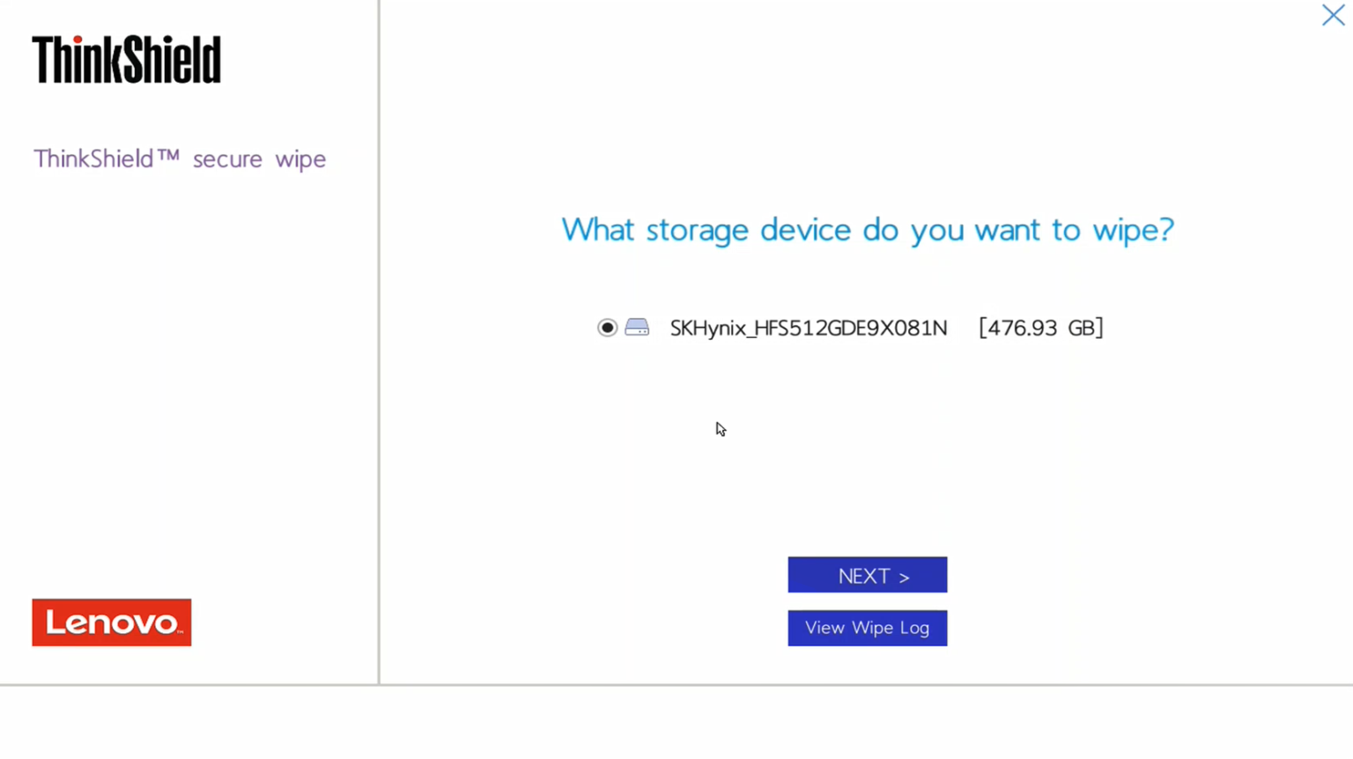Click the arrow symbol inside the NEXT button
Screen dimensions: 1353x759
click(x=903, y=576)
